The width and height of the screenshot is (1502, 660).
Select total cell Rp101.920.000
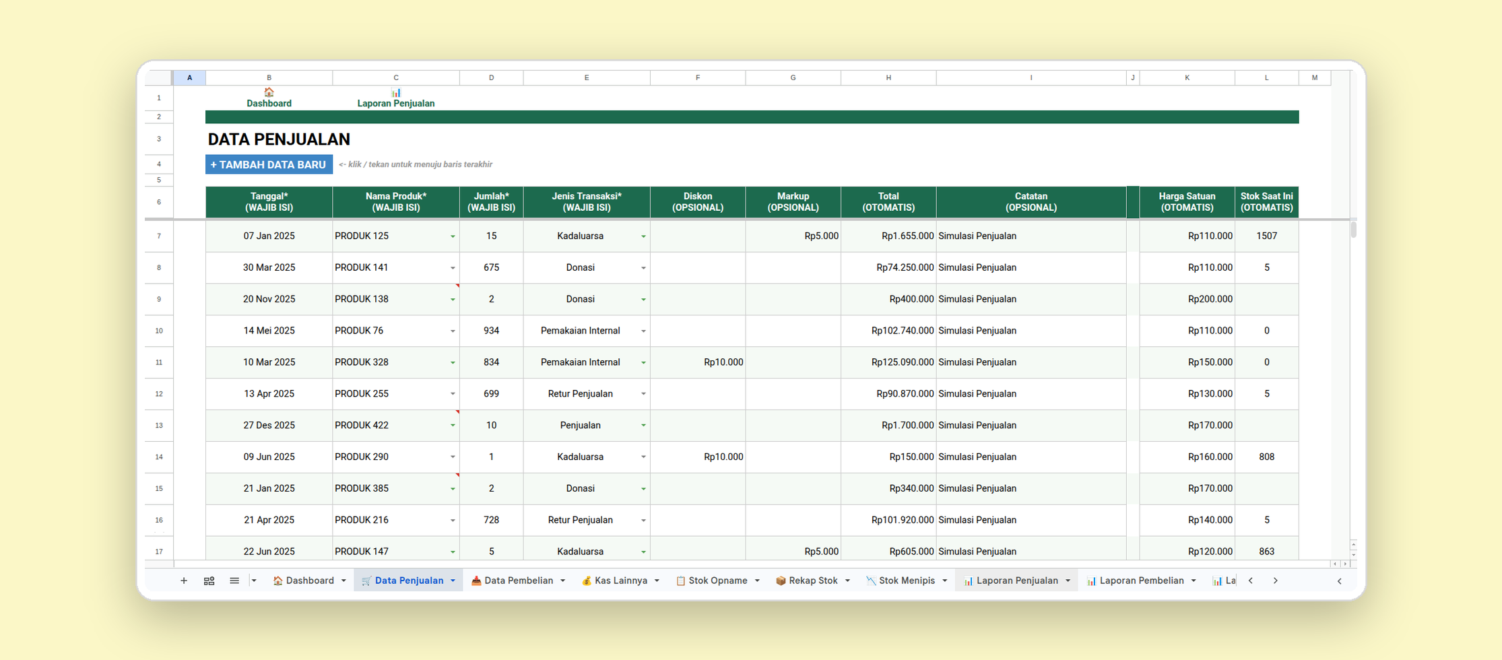(888, 520)
